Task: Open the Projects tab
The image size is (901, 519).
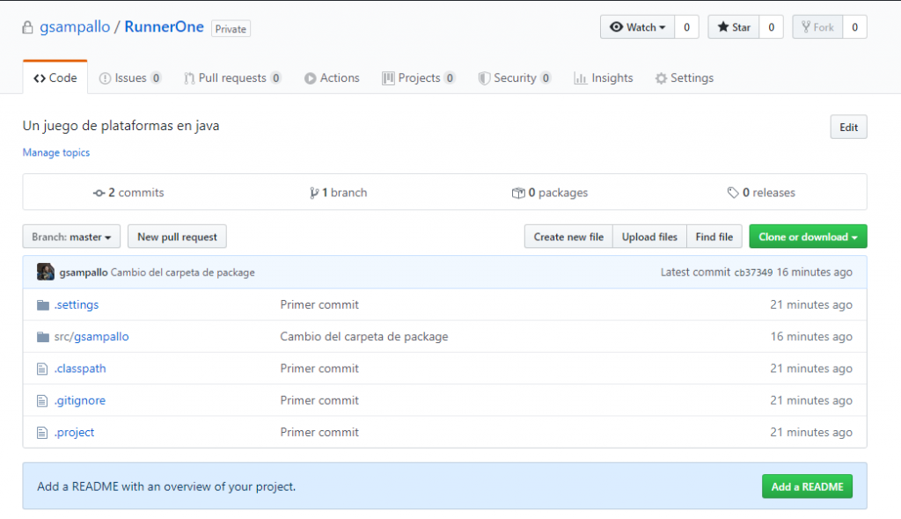Action: tap(418, 78)
